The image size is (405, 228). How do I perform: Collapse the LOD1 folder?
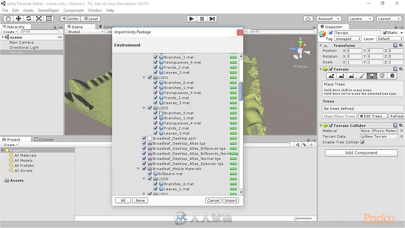point(144,78)
